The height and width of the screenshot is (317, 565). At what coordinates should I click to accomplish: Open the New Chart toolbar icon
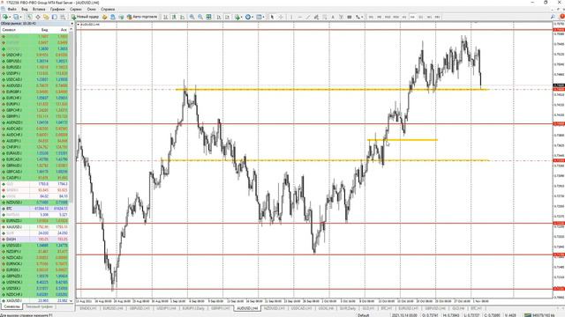5,17
